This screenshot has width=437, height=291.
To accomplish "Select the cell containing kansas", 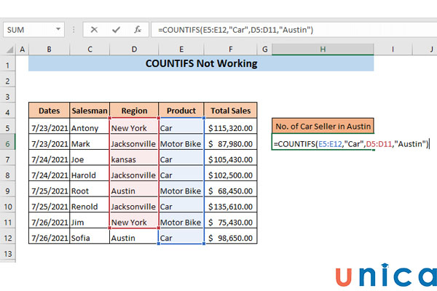I will (x=133, y=159).
